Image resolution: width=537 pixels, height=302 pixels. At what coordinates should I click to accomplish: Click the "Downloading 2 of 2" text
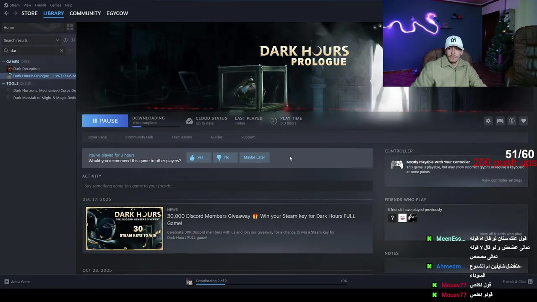click(x=211, y=281)
